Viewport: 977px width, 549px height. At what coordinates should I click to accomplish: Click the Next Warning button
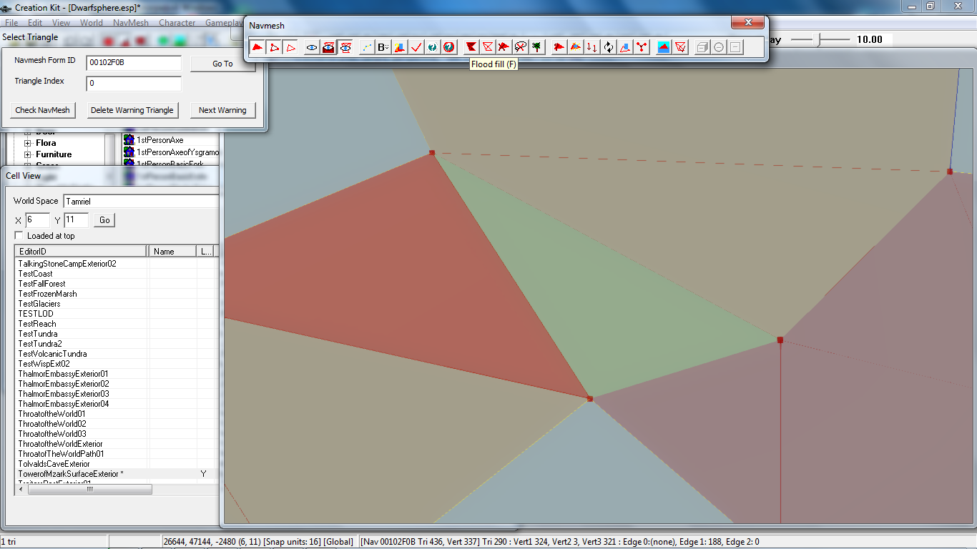coord(222,110)
